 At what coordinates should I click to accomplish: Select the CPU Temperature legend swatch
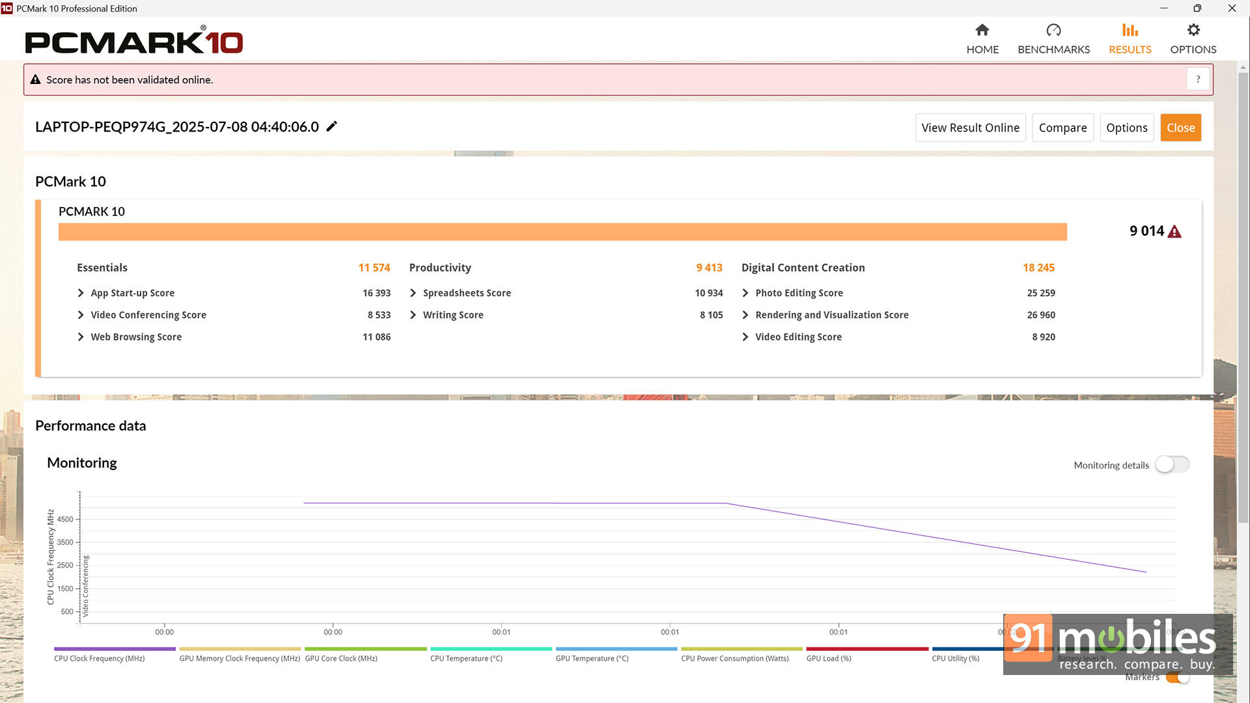pos(491,649)
